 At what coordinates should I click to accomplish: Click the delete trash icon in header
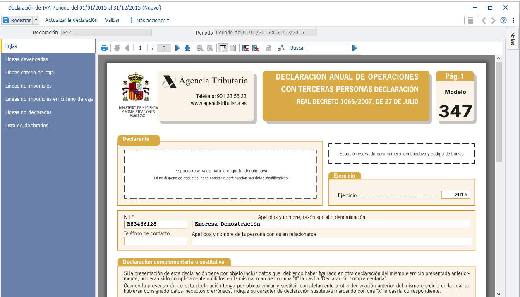point(471,20)
